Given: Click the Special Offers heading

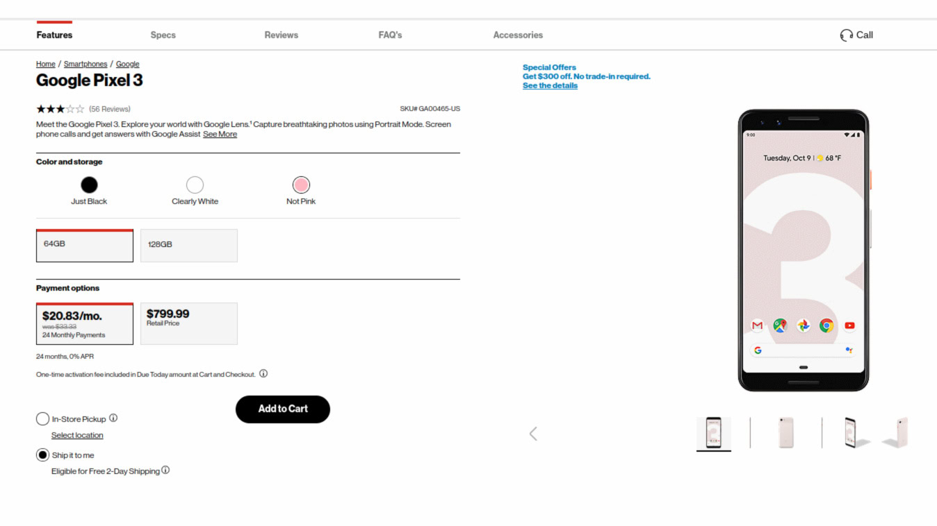Looking at the screenshot, I should [549, 67].
